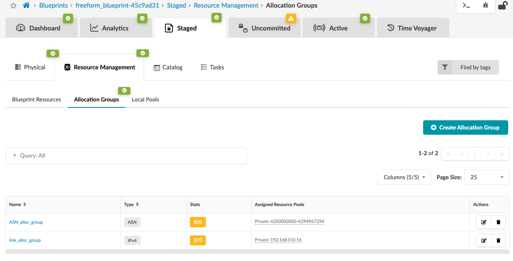Go to home via house icon
This screenshot has width=513, height=261.
(26, 6)
